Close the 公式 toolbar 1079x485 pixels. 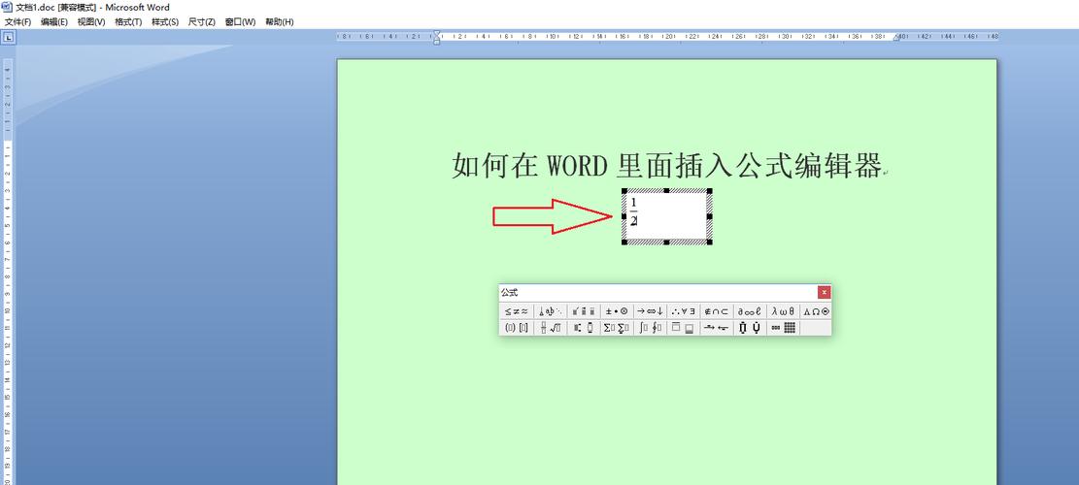[824, 293]
